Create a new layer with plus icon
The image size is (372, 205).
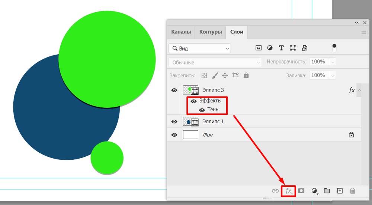340,191
